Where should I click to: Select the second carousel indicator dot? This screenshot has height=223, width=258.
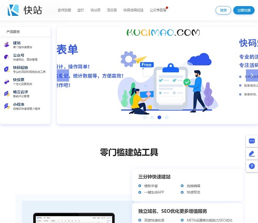tap(152, 117)
